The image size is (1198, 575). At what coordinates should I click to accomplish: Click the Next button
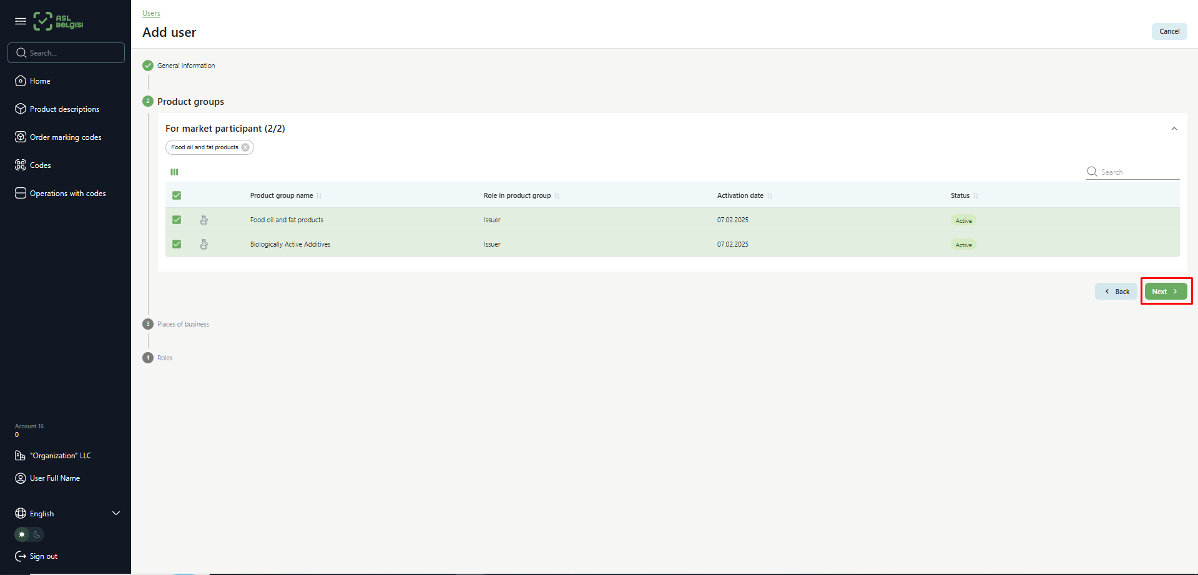(1165, 292)
